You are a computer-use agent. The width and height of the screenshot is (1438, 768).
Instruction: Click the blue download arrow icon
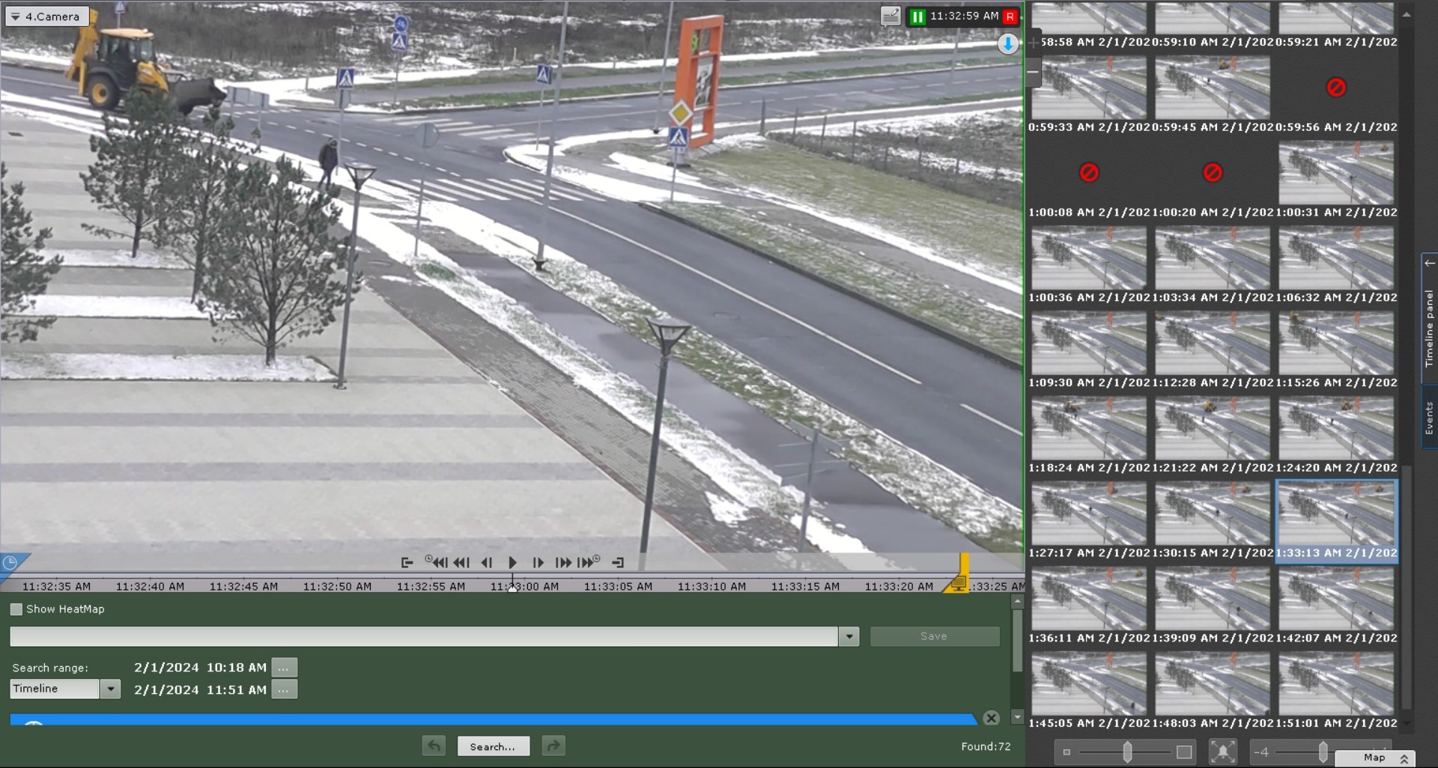1008,44
